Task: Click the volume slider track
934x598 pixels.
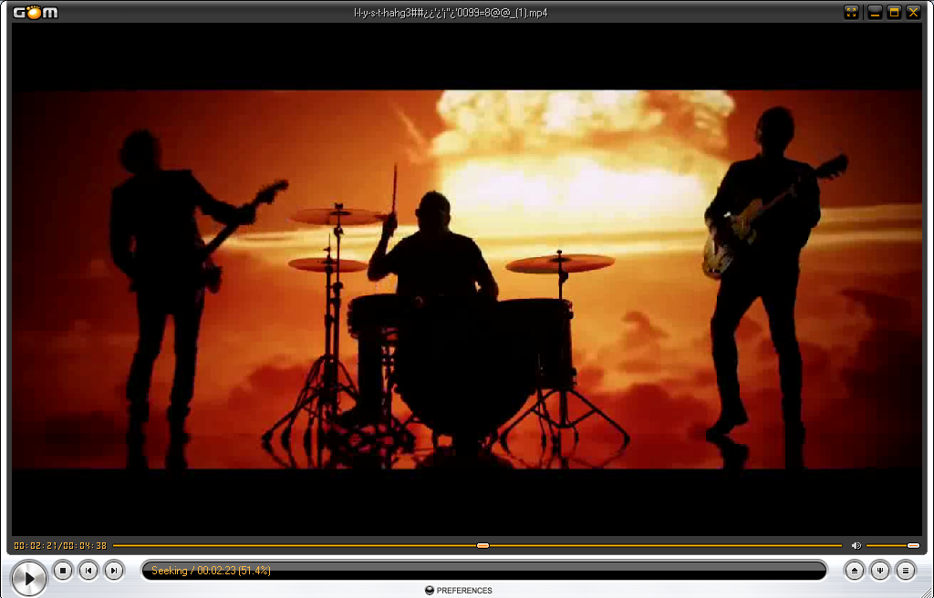Action: (892, 546)
